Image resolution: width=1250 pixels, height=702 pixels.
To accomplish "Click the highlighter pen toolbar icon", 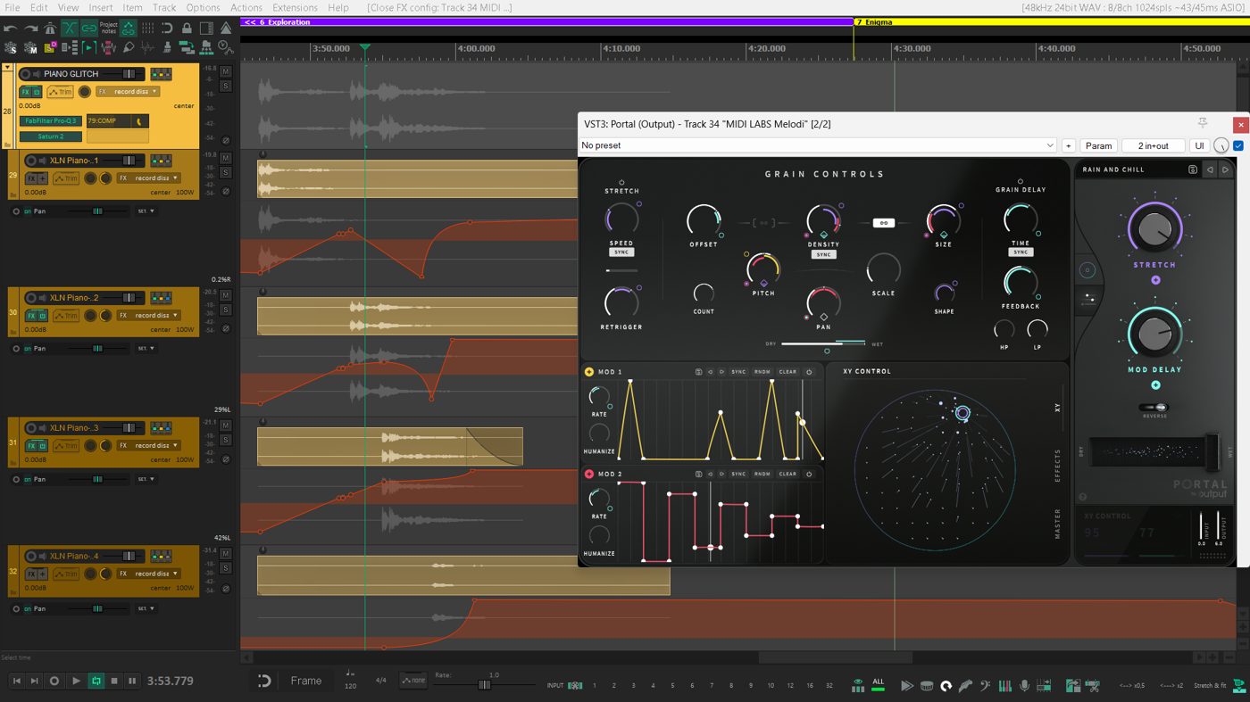I will pos(129,48).
